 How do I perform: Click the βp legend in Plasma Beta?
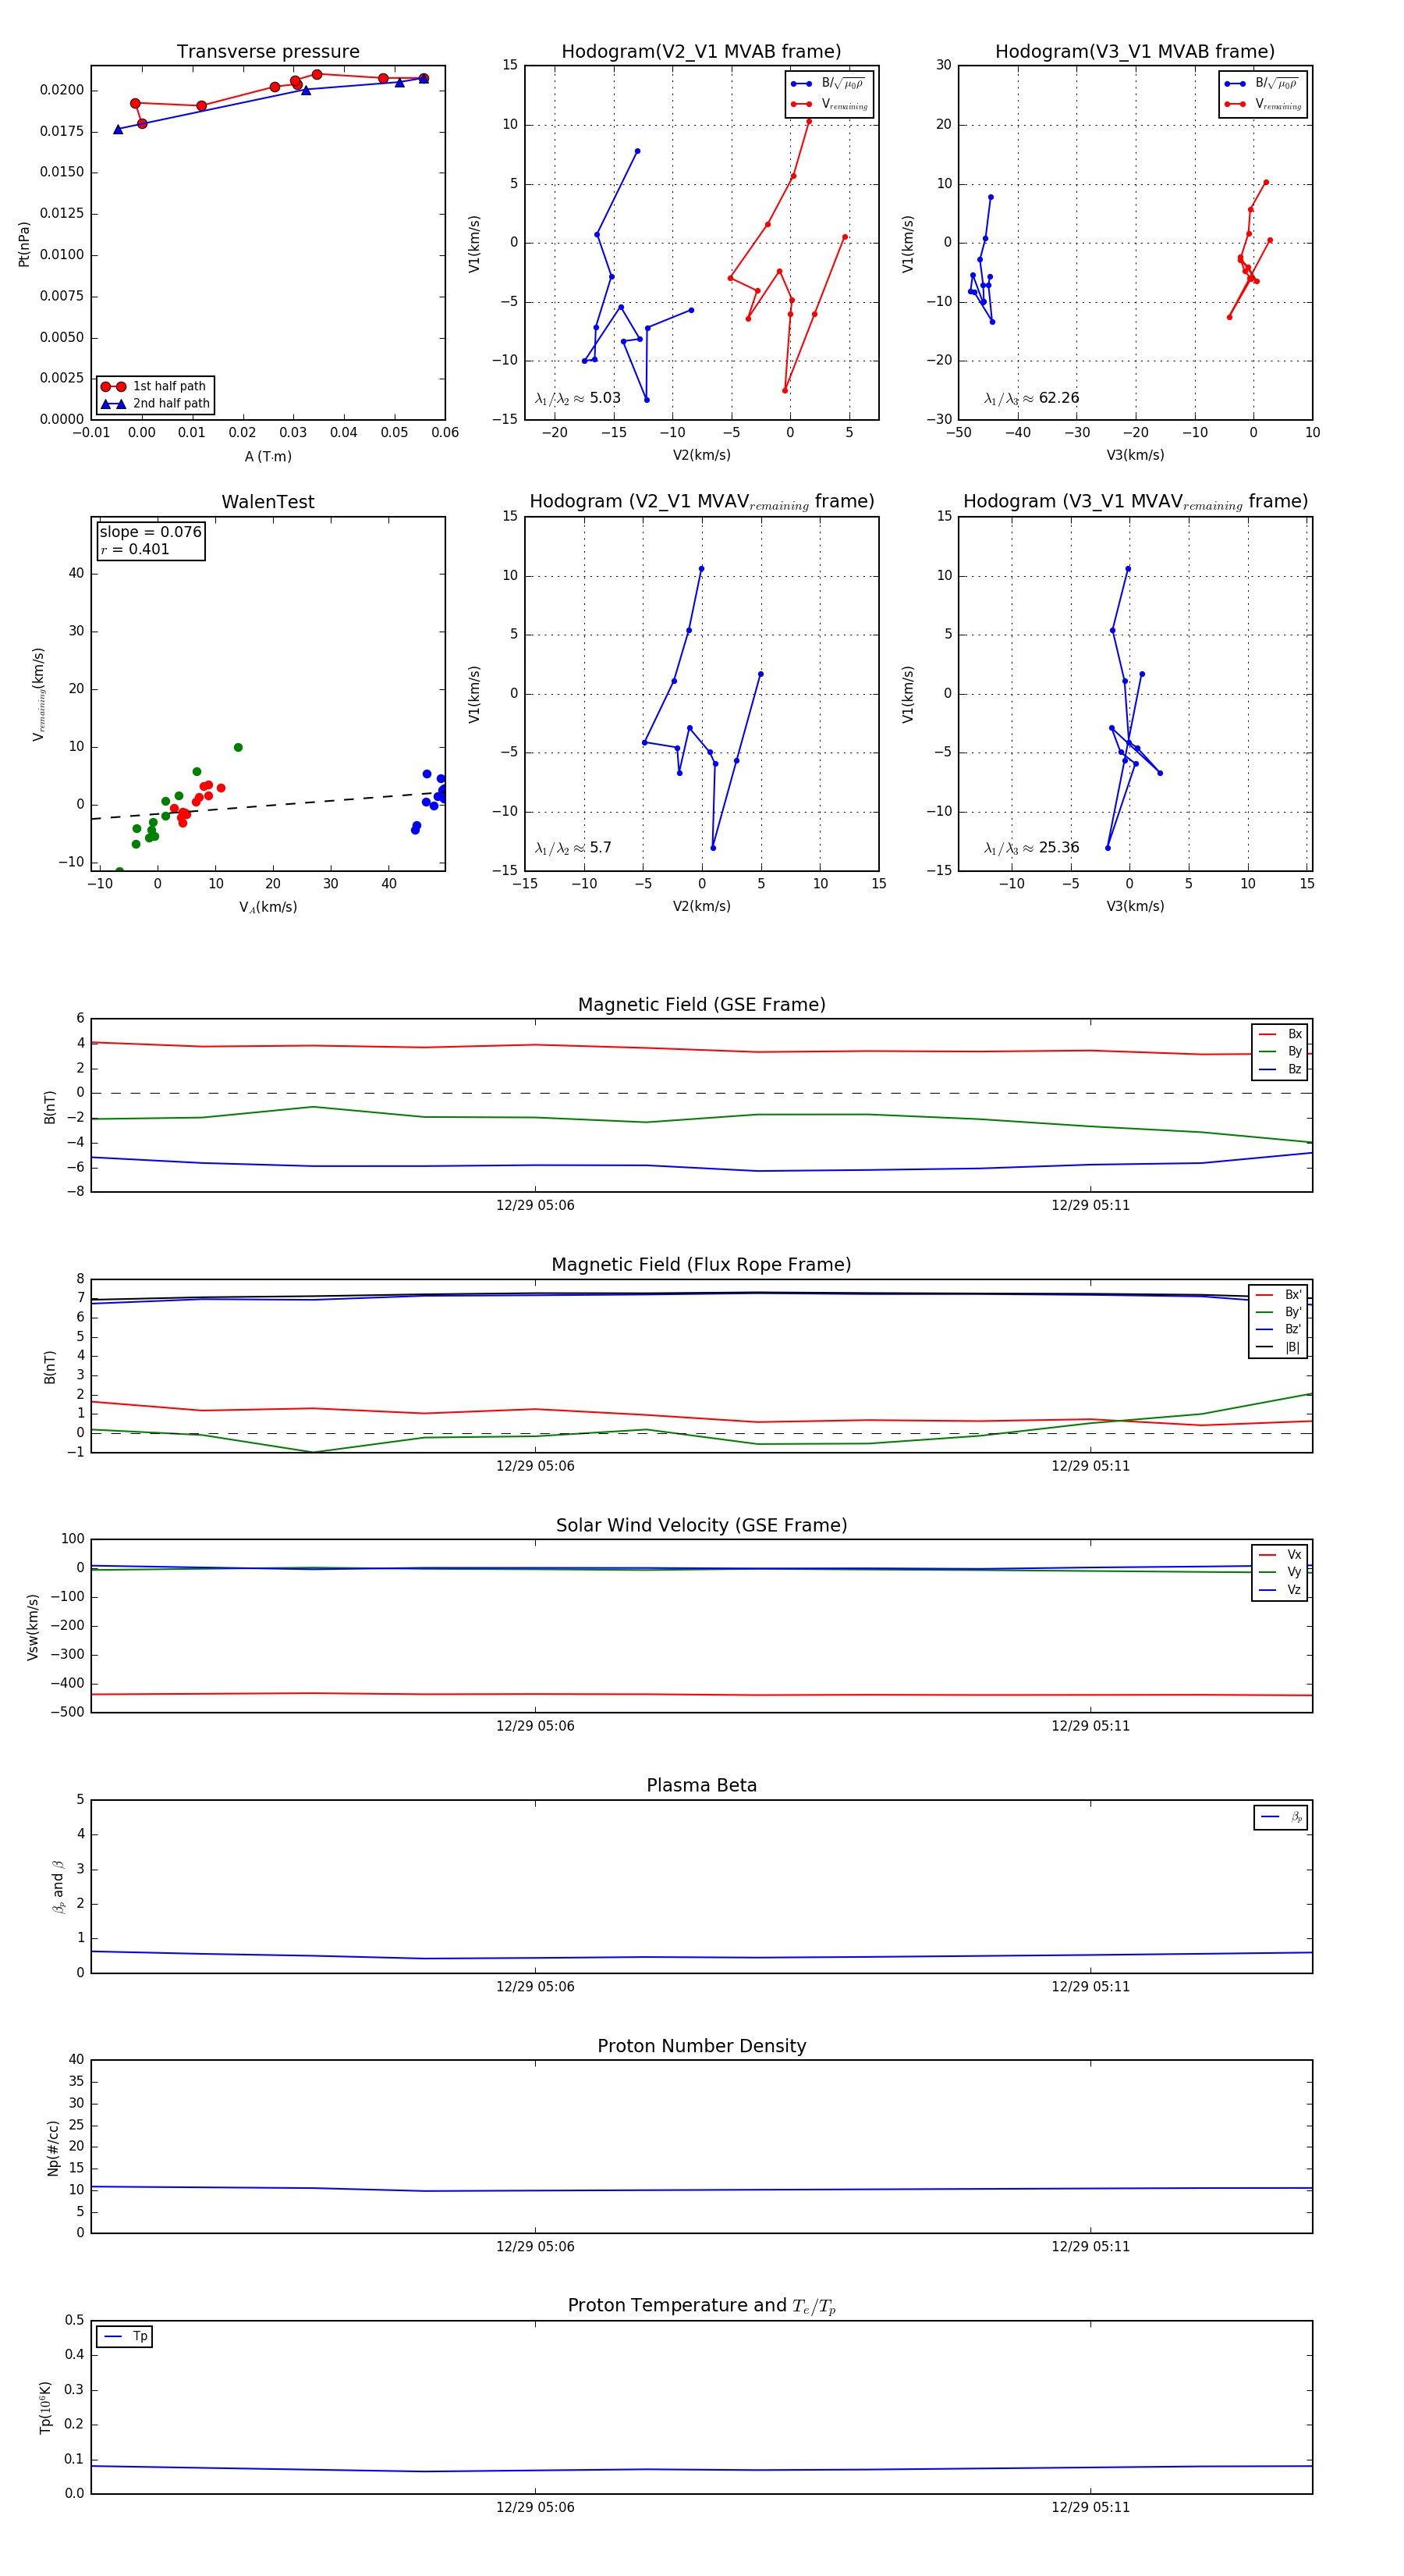pyautogui.click(x=1281, y=1817)
